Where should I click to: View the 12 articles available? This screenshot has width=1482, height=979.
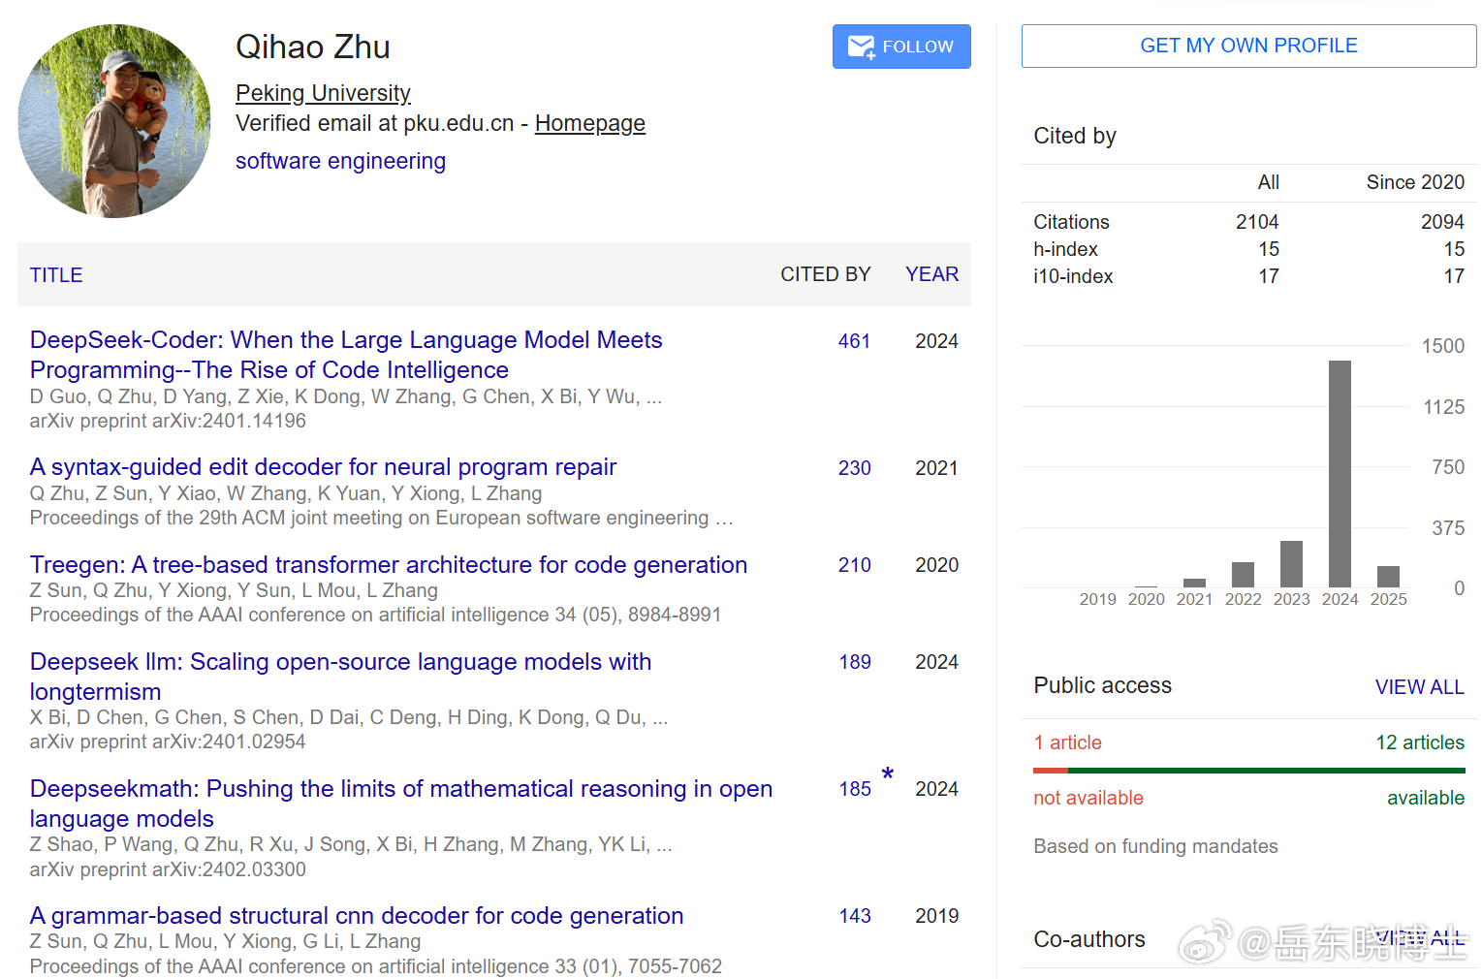[1420, 742]
